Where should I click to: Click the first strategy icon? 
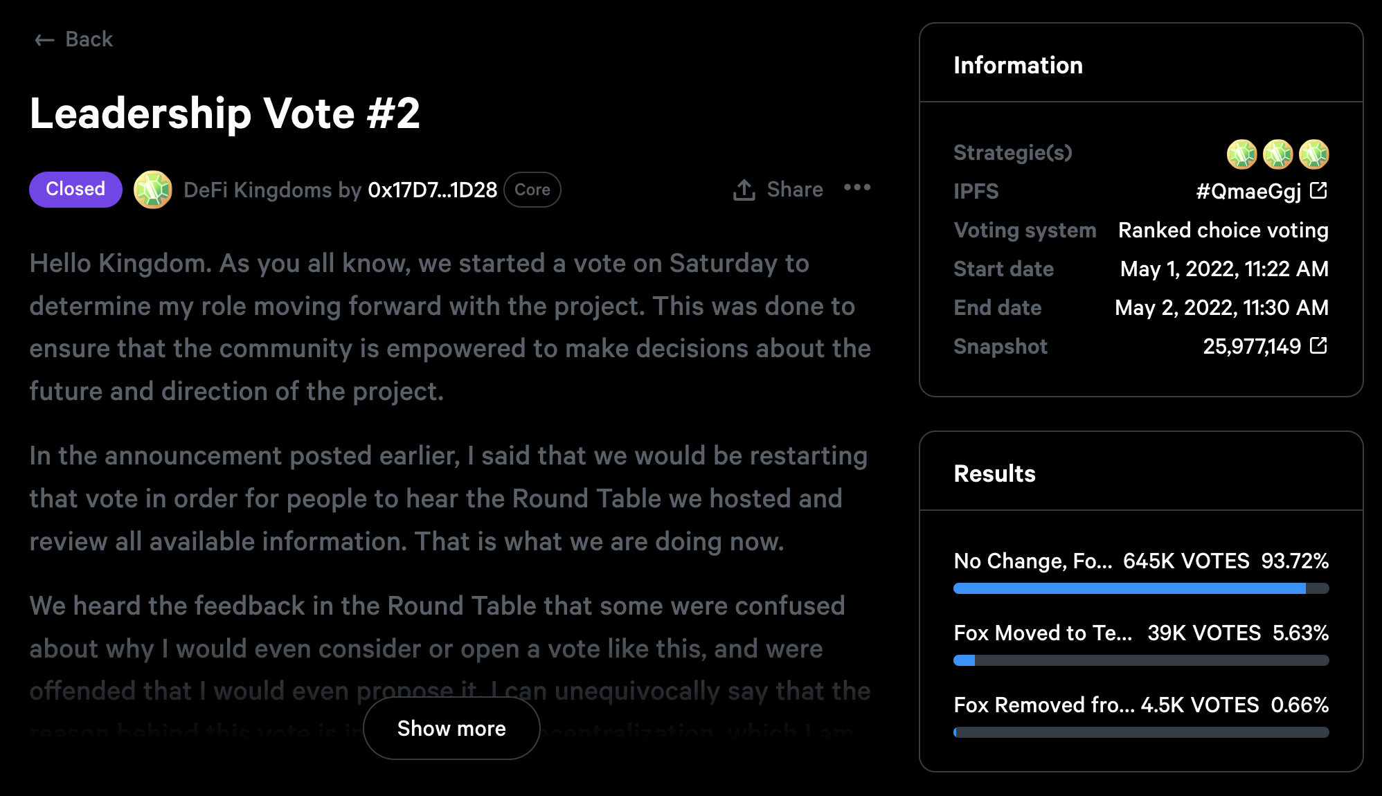1241,154
